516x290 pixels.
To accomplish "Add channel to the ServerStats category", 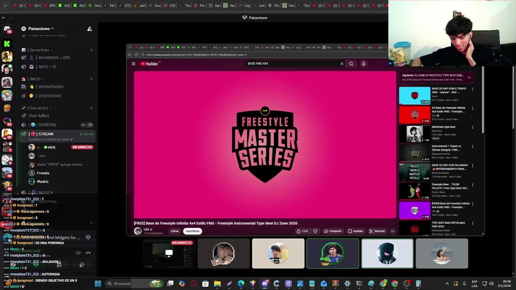I will (92, 50).
